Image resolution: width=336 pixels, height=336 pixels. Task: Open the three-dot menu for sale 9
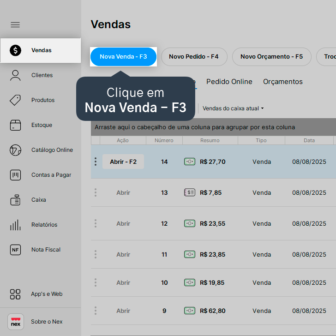coord(96,311)
